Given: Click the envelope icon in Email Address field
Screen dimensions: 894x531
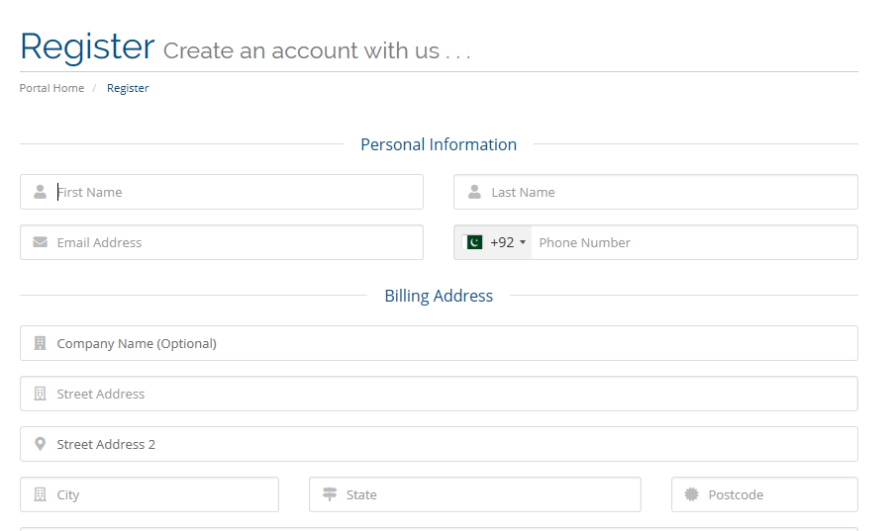Looking at the screenshot, I should [40, 242].
